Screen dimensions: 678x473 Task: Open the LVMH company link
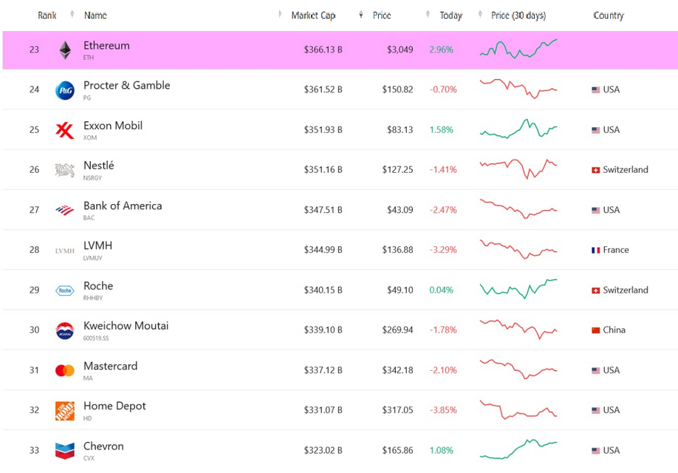98,245
